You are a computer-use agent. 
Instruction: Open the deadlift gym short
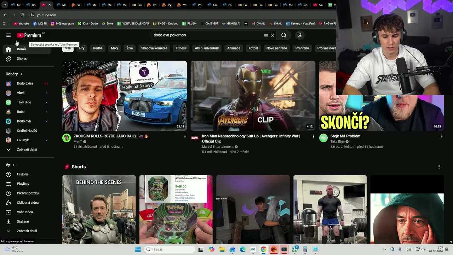tap(330, 209)
